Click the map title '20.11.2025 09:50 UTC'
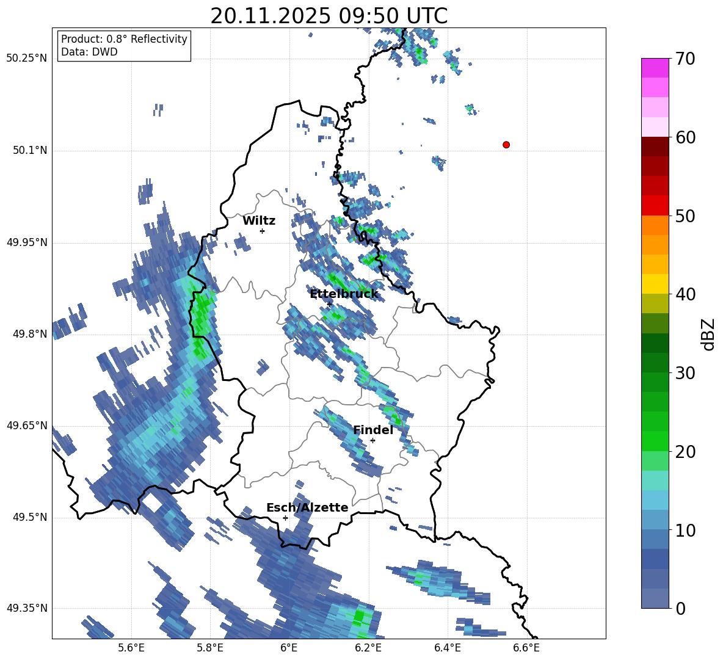Viewport: 723px width, 660px height. [329, 16]
